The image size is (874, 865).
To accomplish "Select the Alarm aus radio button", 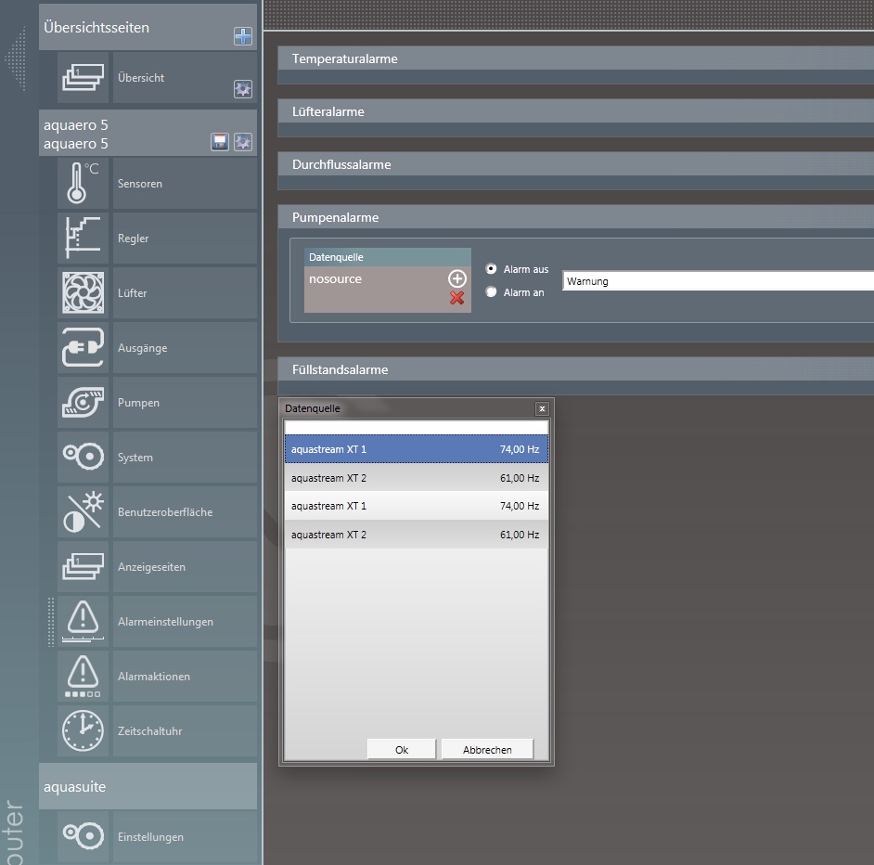I will click(x=491, y=269).
